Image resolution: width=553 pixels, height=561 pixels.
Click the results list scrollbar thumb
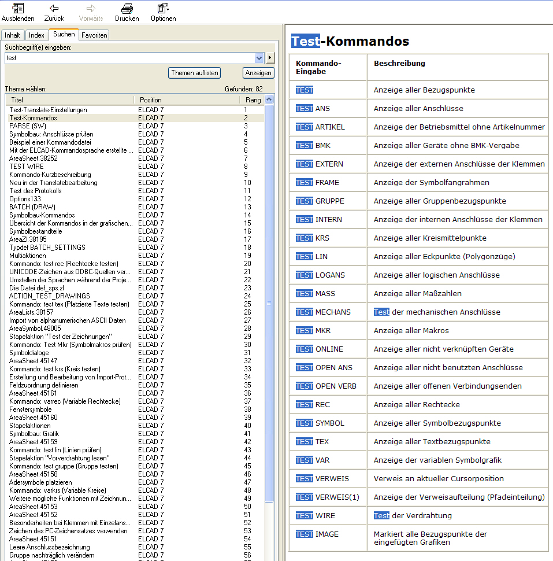click(x=269, y=303)
